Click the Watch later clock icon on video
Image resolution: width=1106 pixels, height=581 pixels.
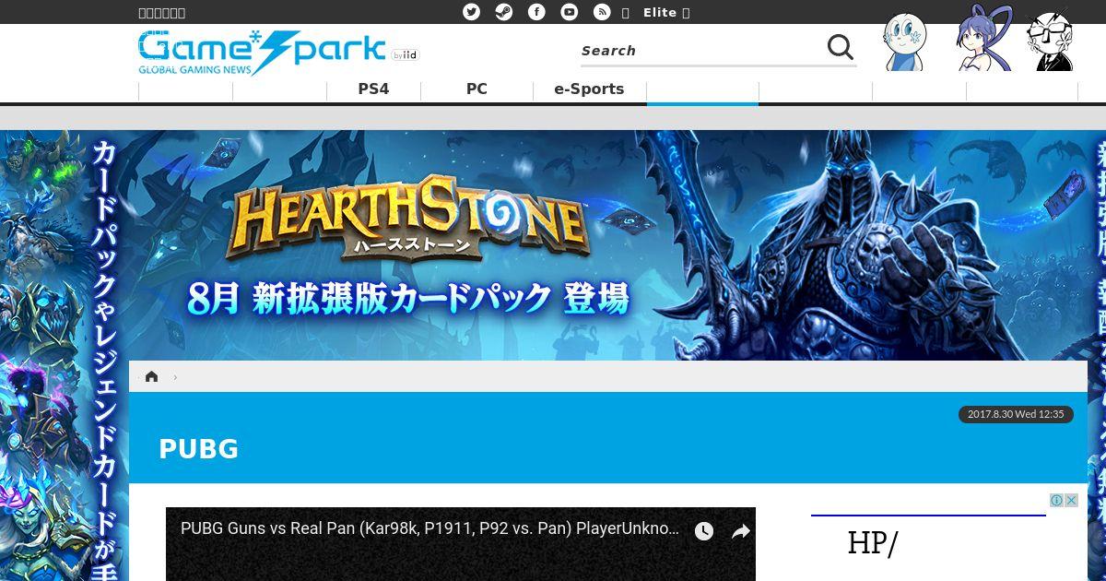704,531
